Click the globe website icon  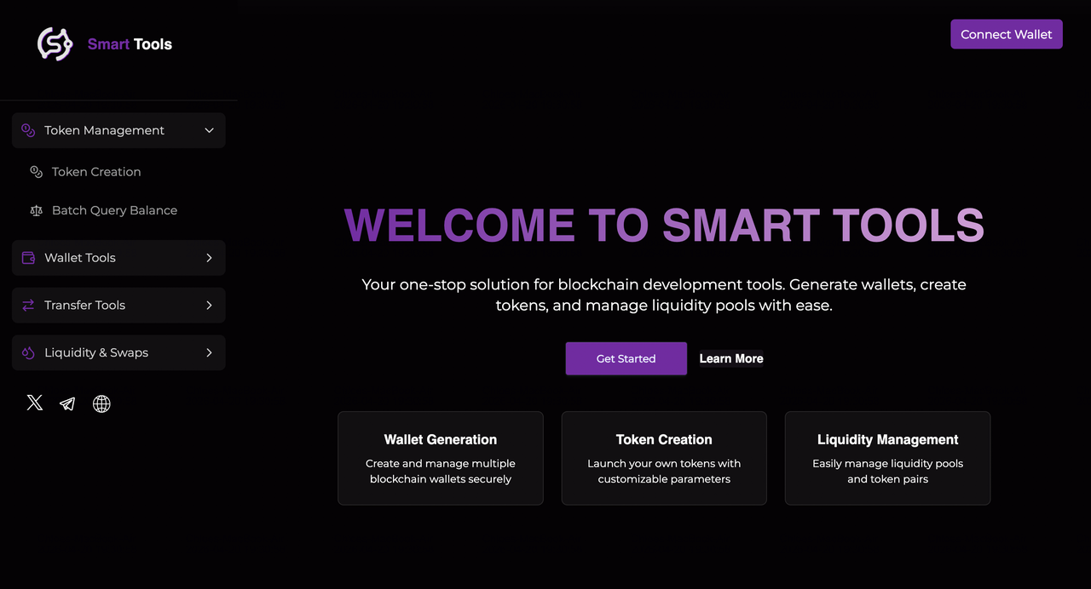(x=101, y=403)
